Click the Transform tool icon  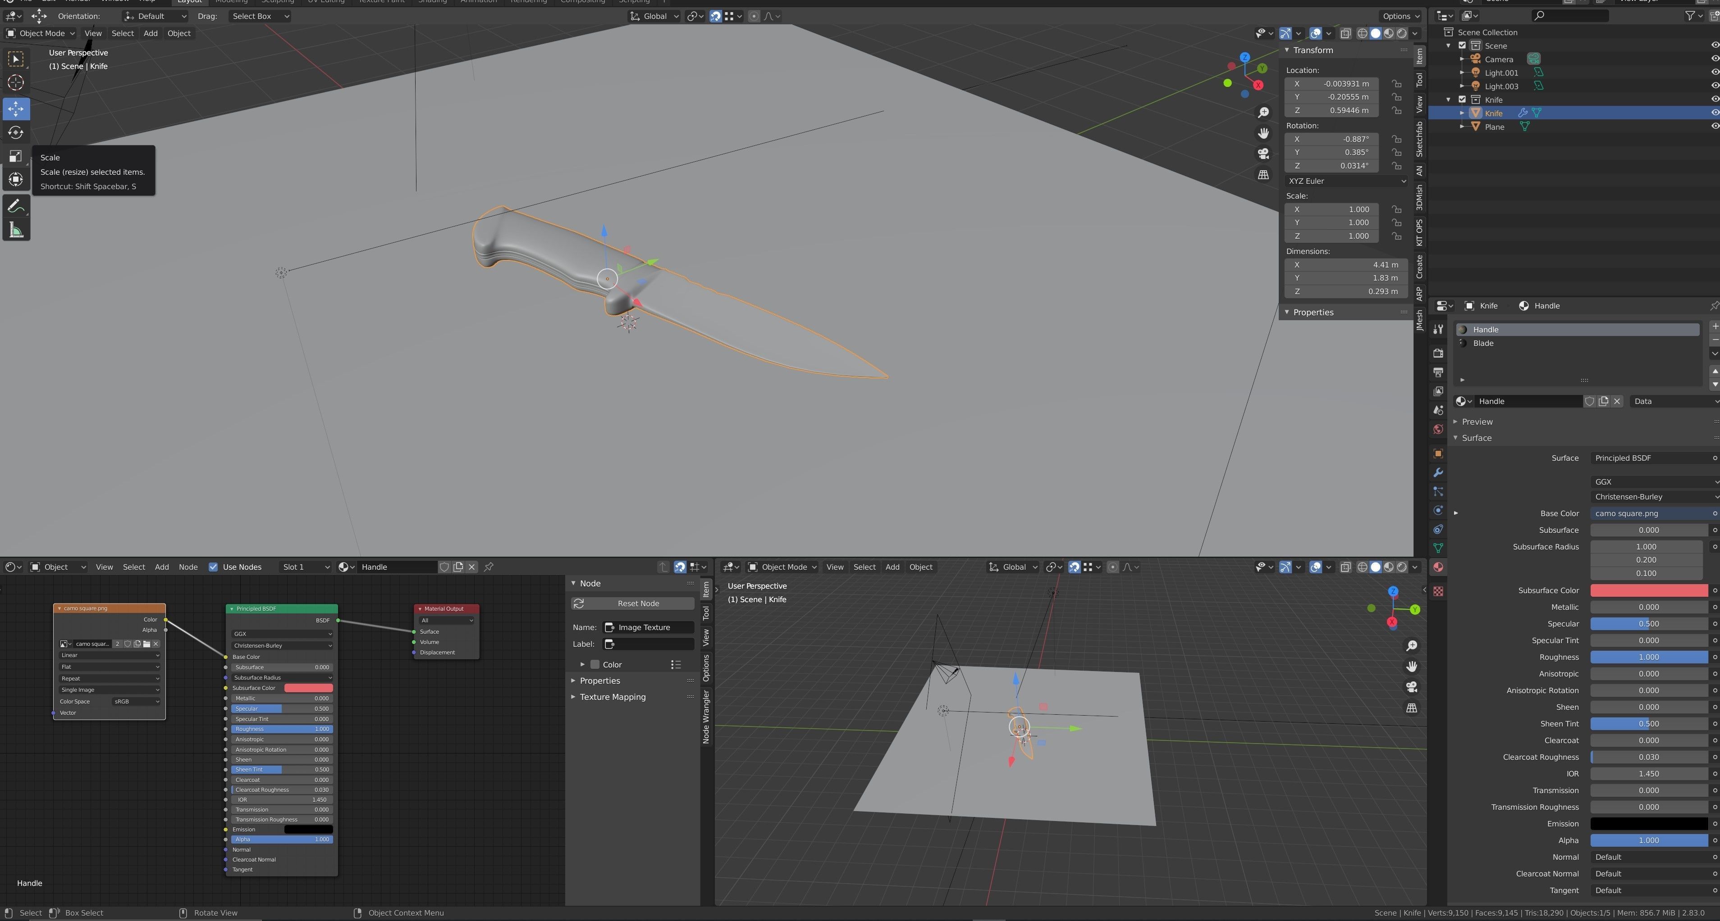tap(15, 180)
